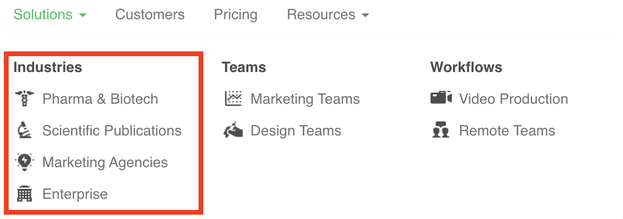Click the caduceus icon beside Pharma & Biotech
623x219 pixels.
[24, 99]
